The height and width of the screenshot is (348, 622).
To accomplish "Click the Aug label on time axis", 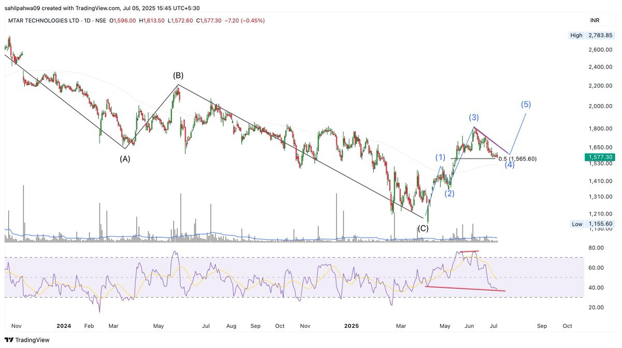I will click(231, 326).
